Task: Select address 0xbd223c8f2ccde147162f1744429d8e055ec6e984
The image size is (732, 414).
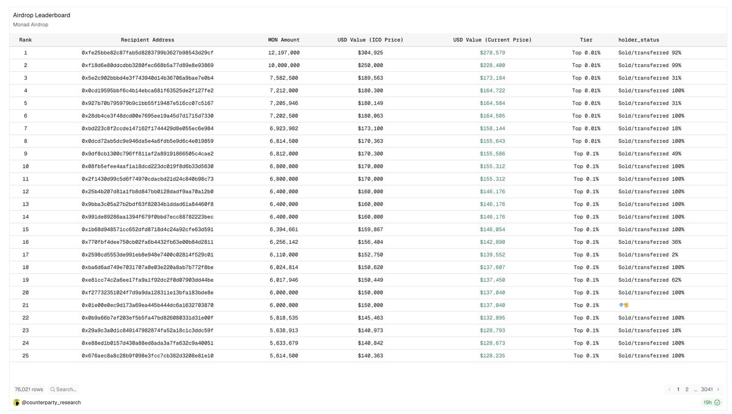Action: (148, 129)
